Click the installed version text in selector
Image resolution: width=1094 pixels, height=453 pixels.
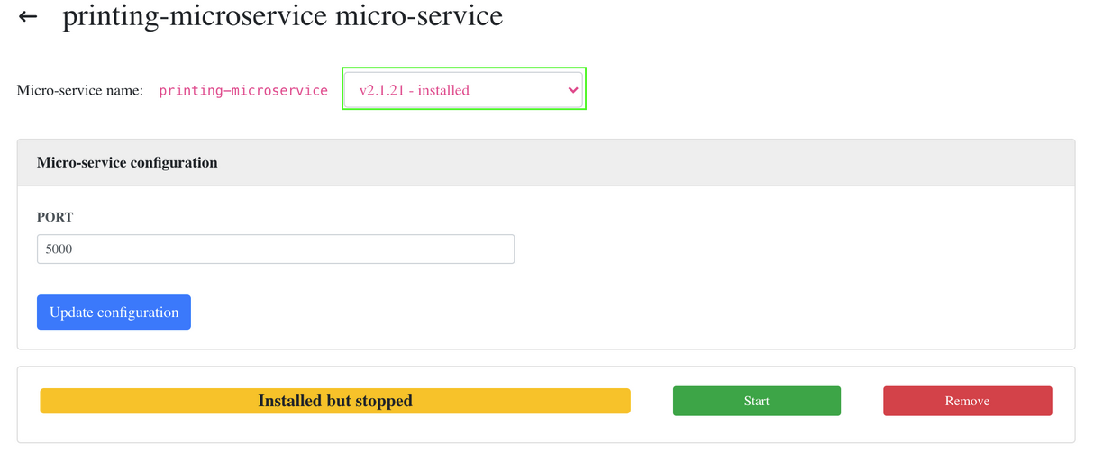click(415, 90)
